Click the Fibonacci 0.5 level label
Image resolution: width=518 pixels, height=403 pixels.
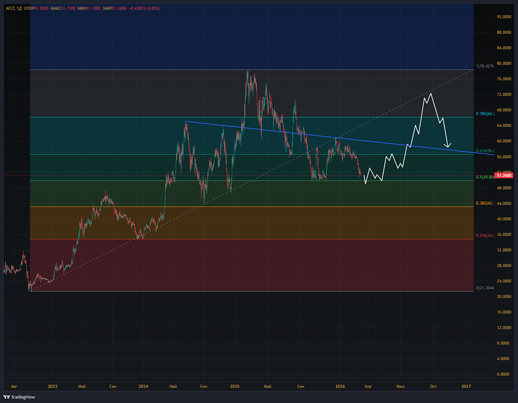(x=485, y=177)
